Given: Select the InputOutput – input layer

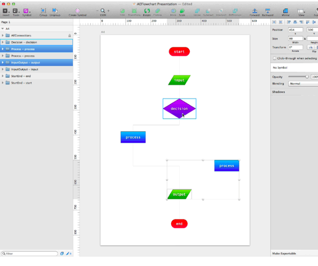Looking at the screenshot, I should [37, 69].
